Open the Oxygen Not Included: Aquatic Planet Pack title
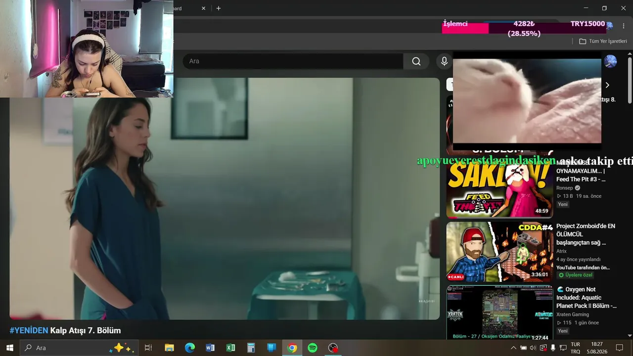633x356 pixels. click(x=587, y=298)
